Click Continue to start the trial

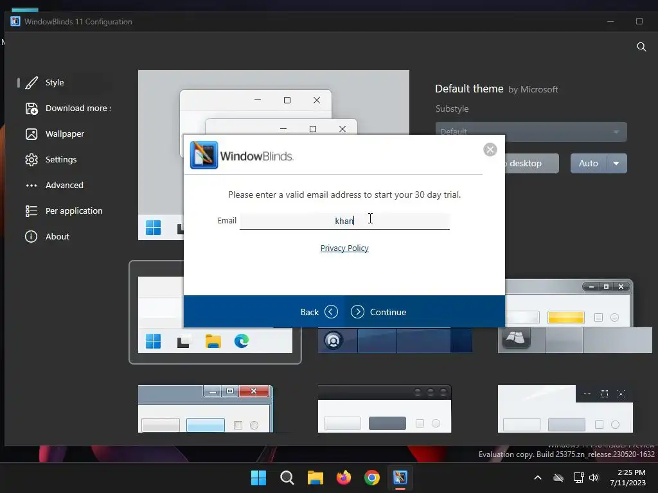click(x=378, y=312)
